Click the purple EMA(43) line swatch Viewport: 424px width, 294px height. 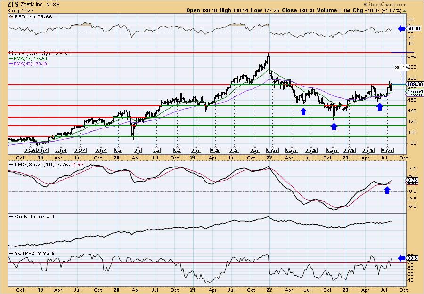[x=11, y=64]
